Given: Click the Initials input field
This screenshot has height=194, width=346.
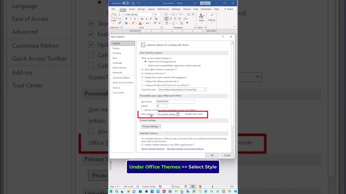Looking at the screenshot, I should [162, 106].
